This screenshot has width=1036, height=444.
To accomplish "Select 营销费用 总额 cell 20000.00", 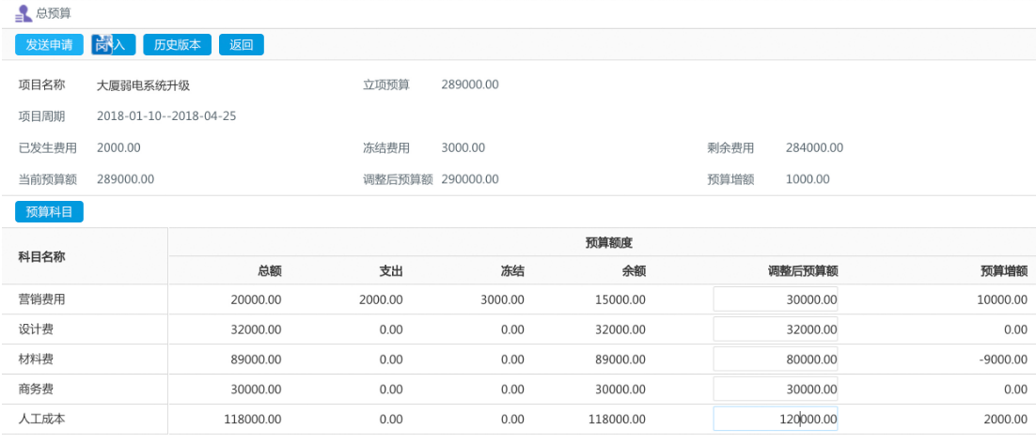I will 257,299.
